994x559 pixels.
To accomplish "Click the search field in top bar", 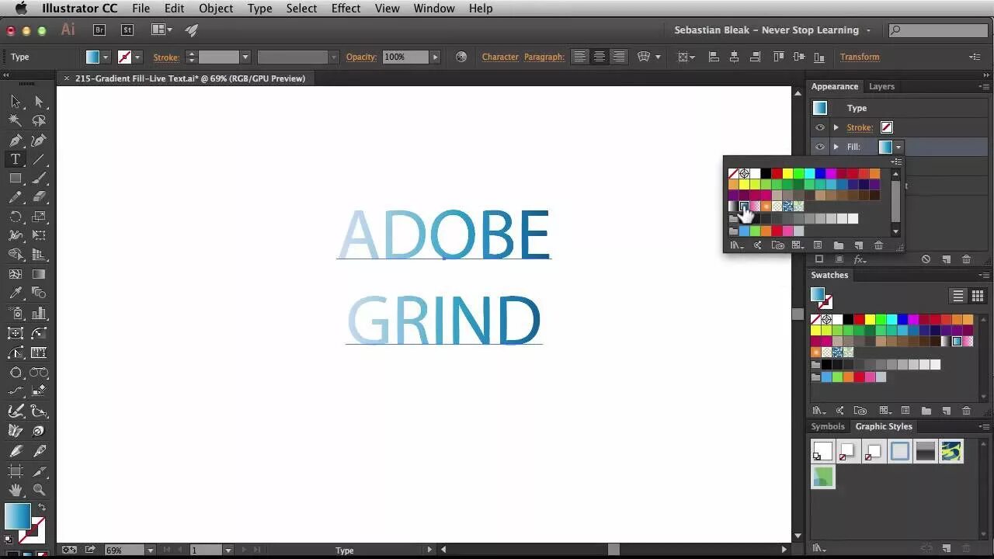I will (x=938, y=30).
